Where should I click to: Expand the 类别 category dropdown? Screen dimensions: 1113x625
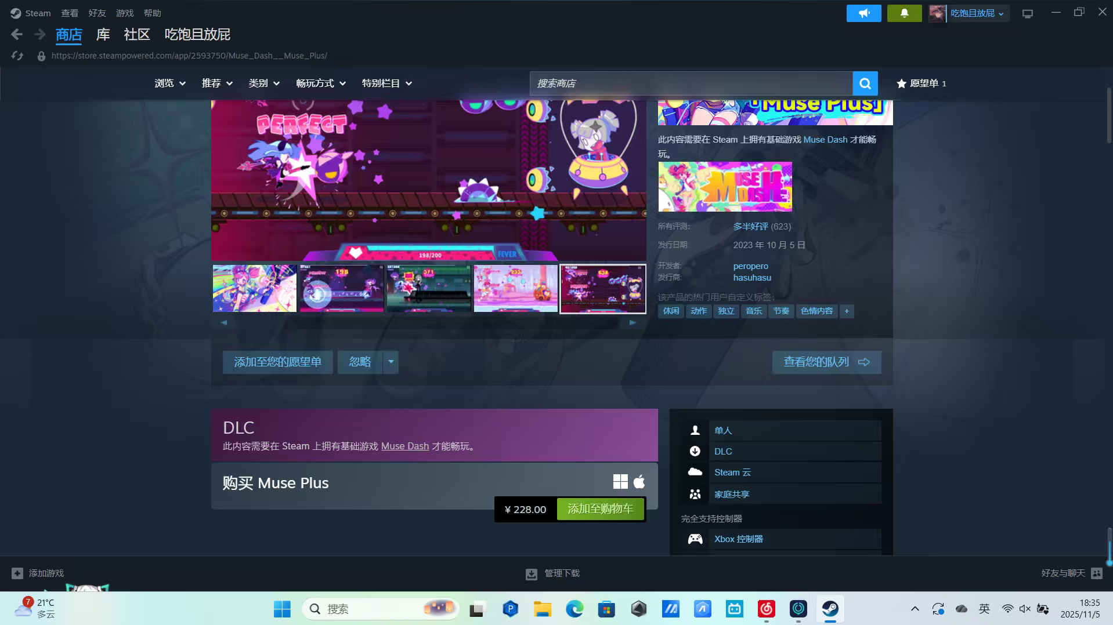click(x=264, y=83)
